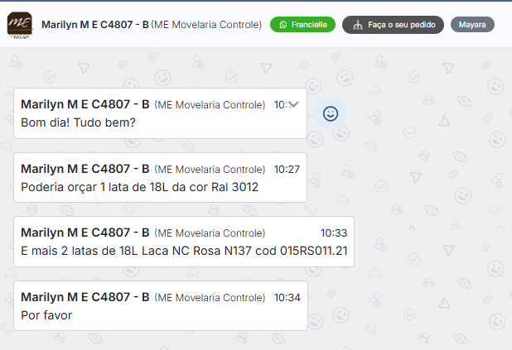Open contact name Marilyn M E C4807 header
Screen dimensions: 512x350
tap(94, 25)
